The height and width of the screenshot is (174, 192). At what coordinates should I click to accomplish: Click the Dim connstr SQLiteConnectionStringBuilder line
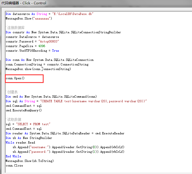(63, 32)
